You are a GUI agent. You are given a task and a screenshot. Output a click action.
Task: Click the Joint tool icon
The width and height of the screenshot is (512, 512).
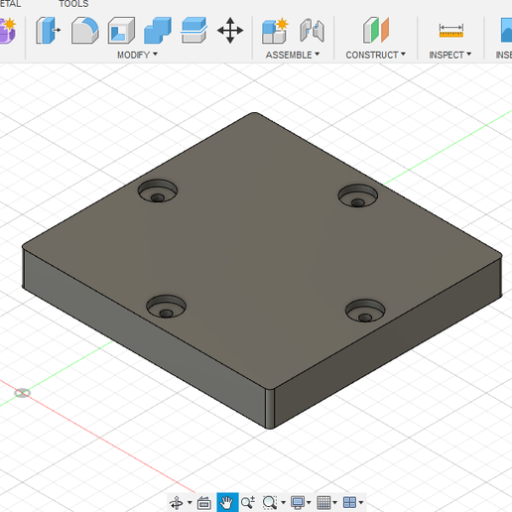point(312,31)
